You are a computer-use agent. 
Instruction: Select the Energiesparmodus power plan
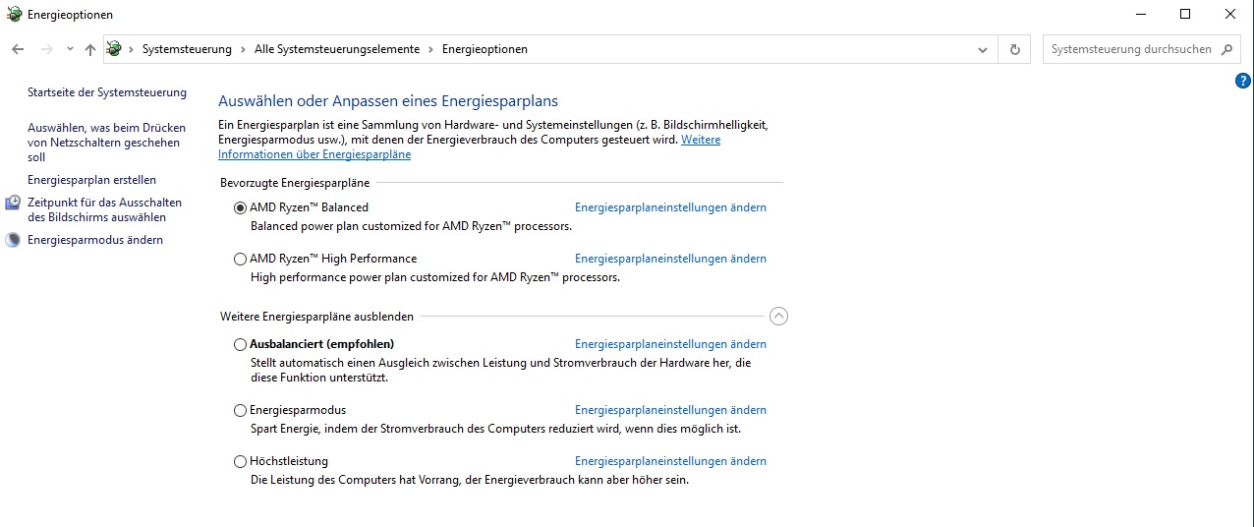coord(241,410)
